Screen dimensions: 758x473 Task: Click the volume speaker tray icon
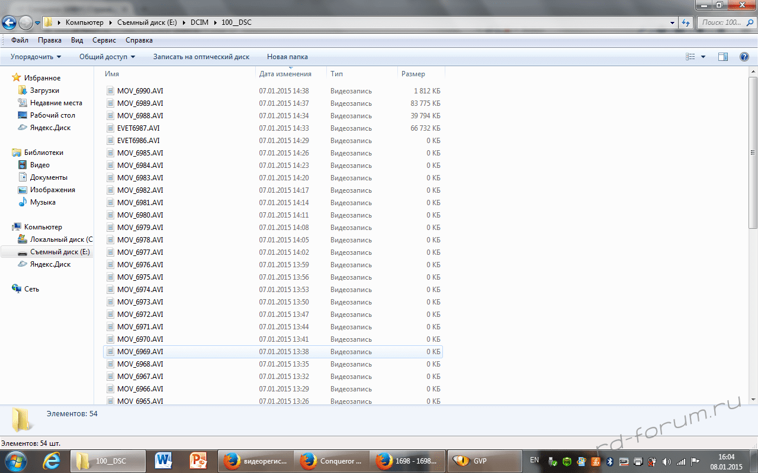[666, 461]
